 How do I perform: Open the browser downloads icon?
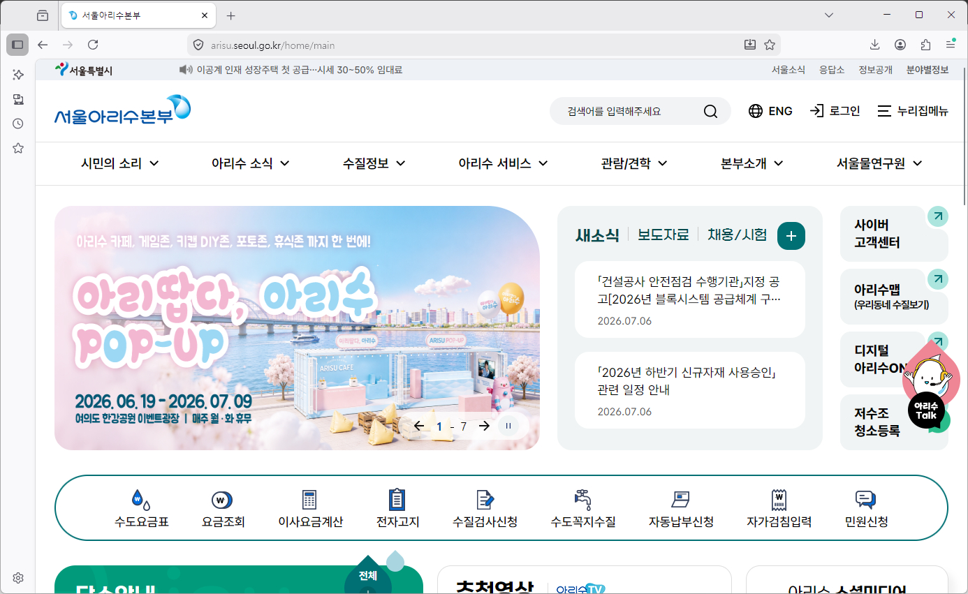874,45
